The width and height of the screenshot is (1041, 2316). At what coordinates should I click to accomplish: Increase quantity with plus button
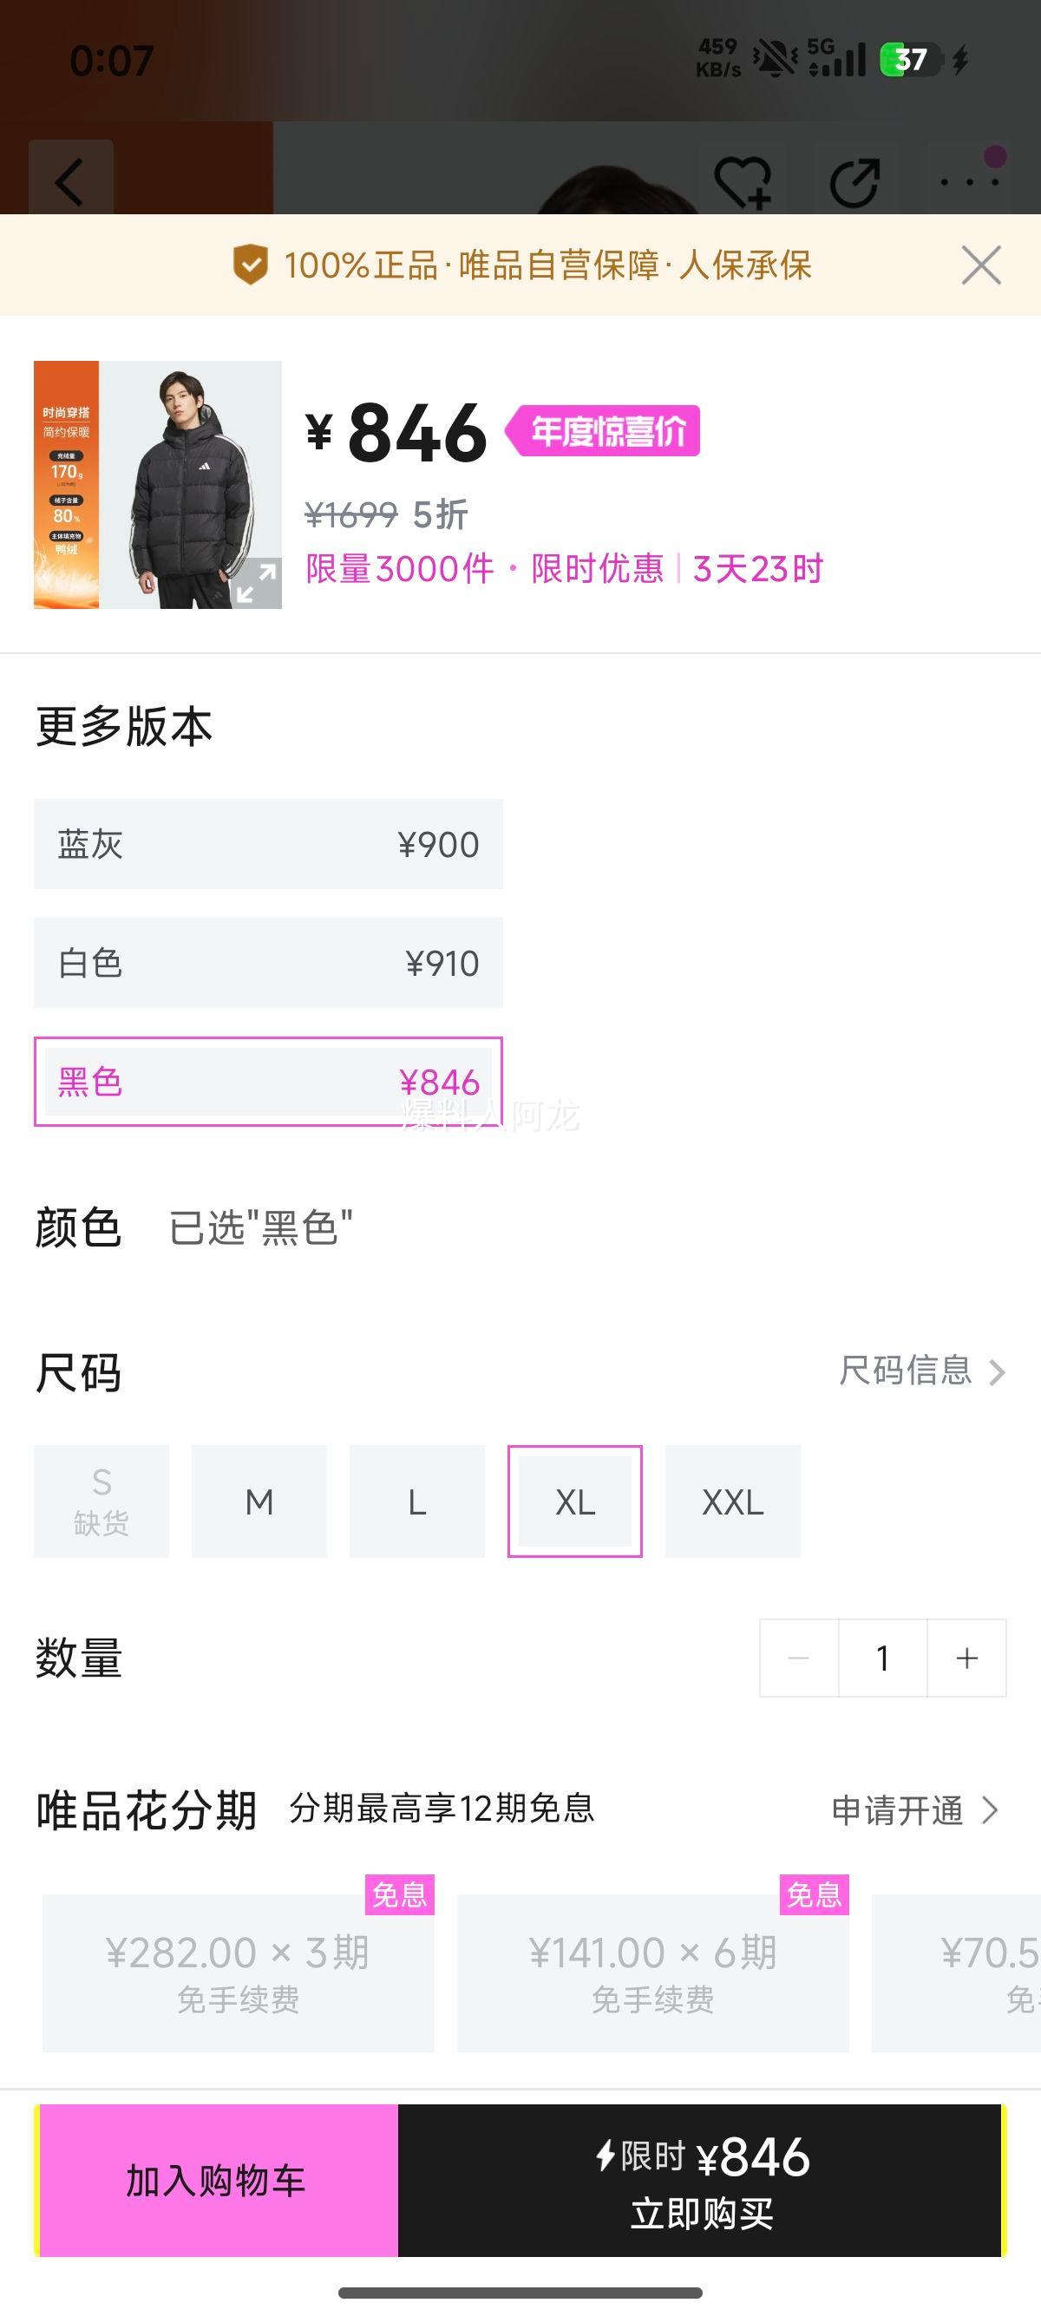[966, 1658]
